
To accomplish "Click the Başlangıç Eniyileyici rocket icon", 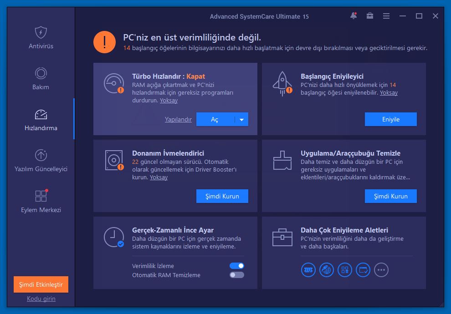I will 282,84.
